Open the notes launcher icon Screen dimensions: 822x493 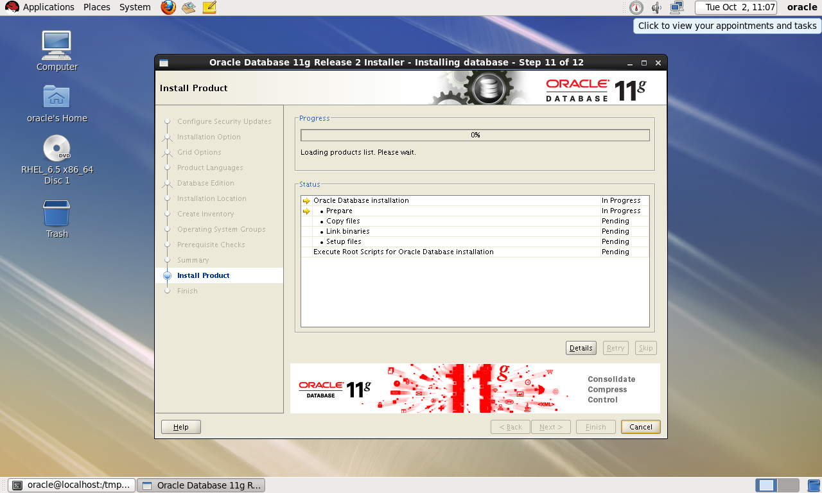[209, 8]
